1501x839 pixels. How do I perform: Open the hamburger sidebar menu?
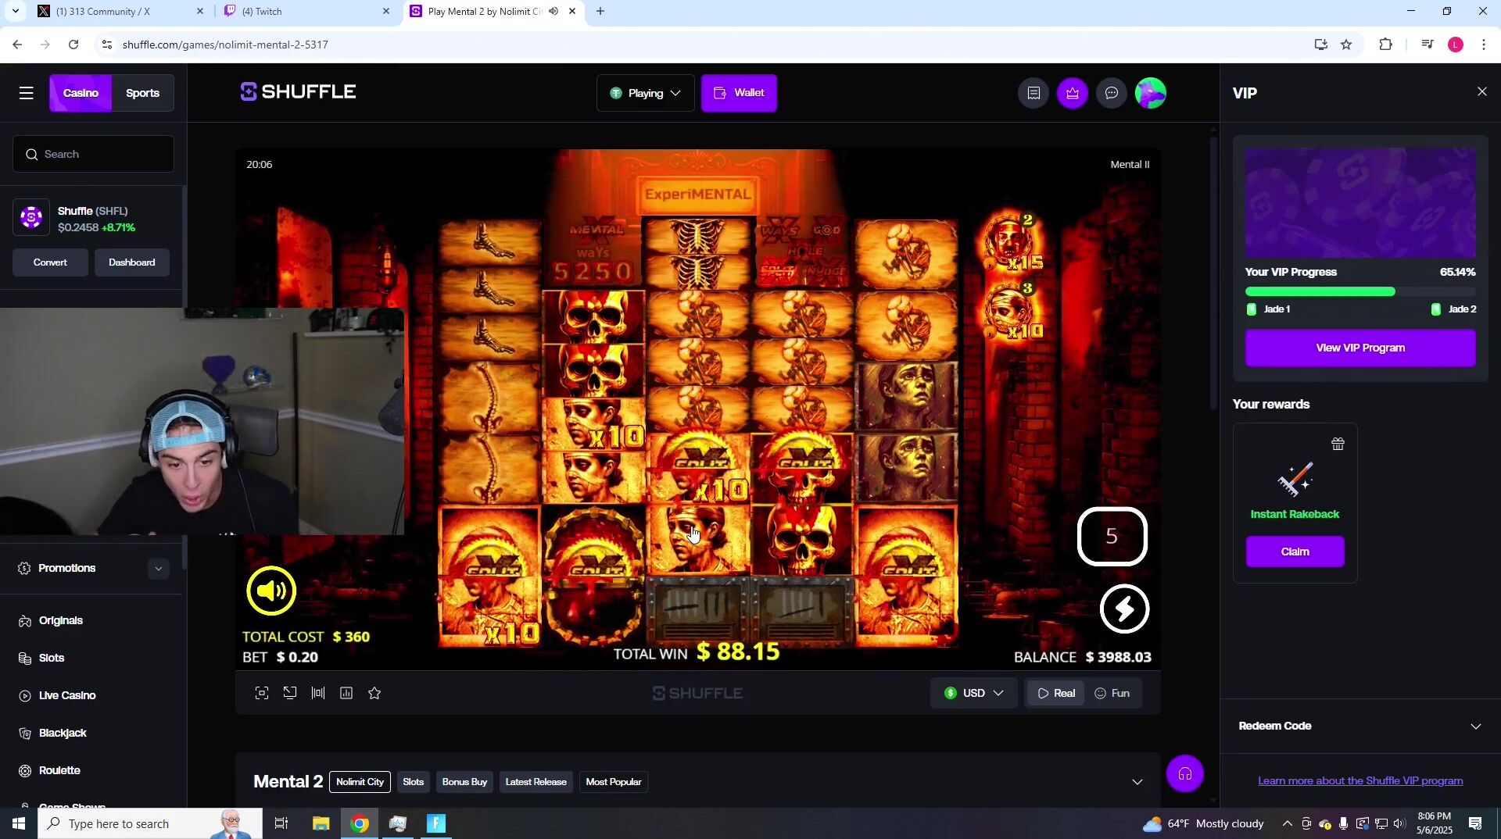pyautogui.click(x=26, y=93)
